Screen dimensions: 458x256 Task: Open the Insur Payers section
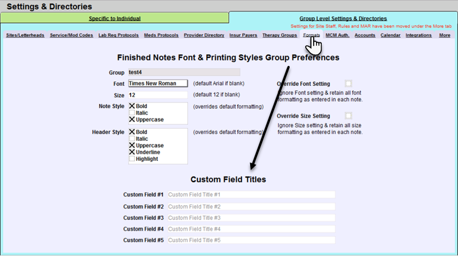coord(244,36)
